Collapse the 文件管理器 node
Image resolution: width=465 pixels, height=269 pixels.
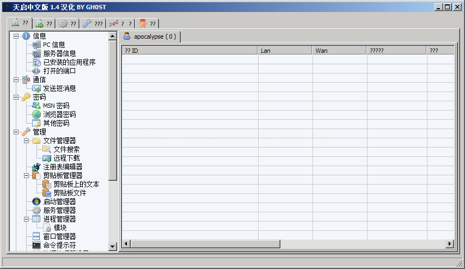point(26,140)
